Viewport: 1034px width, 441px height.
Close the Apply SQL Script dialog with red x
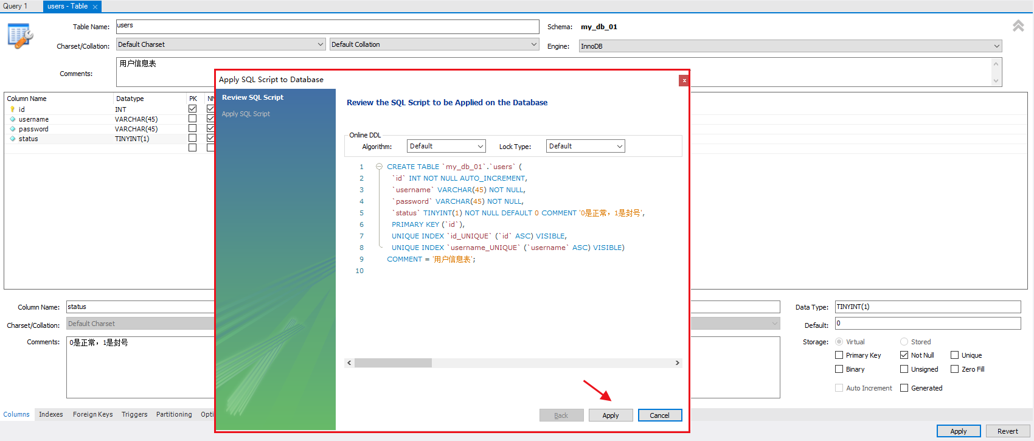pos(684,80)
